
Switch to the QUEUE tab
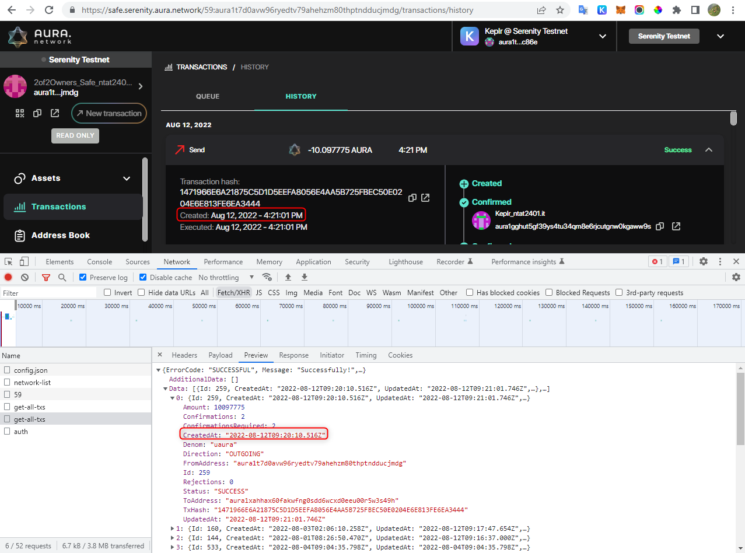208,96
